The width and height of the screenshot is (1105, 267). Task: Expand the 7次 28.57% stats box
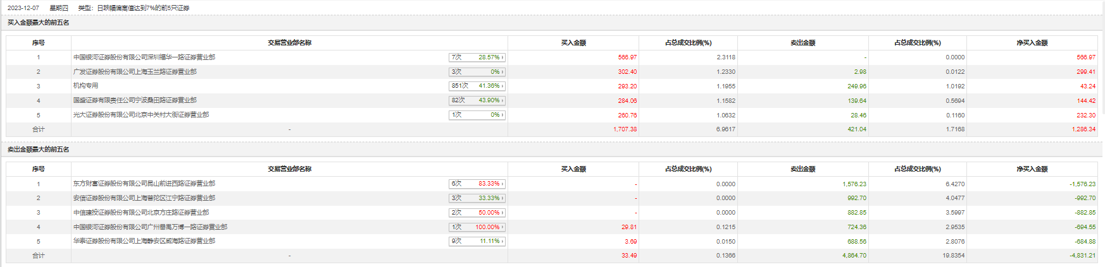point(477,57)
